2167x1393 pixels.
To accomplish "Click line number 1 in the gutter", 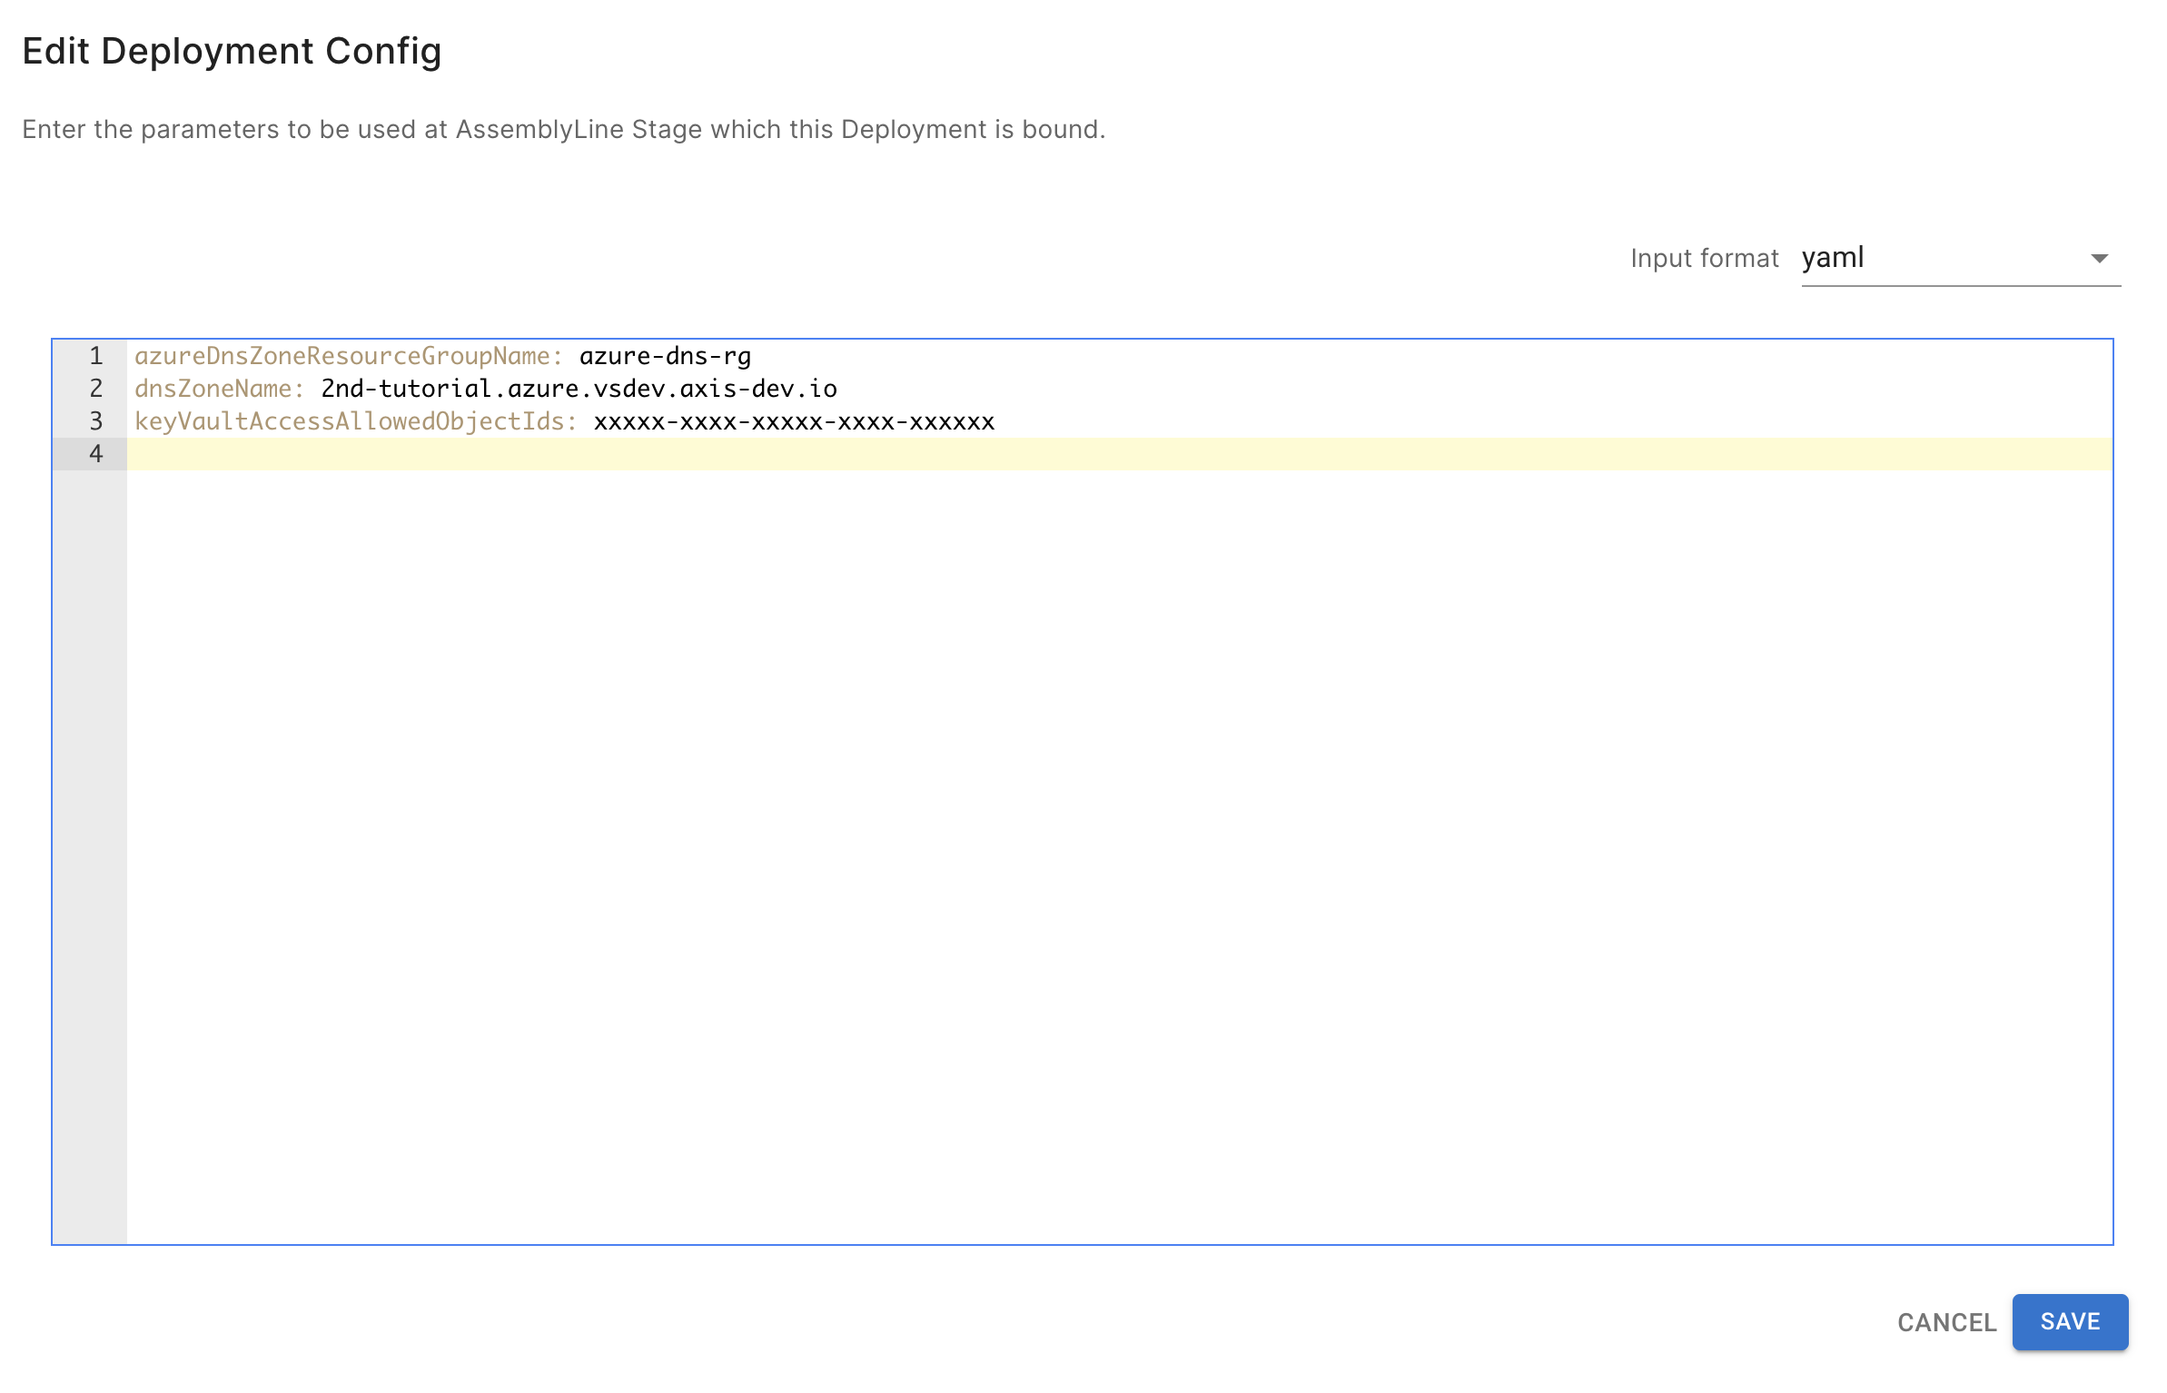I will (95, 356).
